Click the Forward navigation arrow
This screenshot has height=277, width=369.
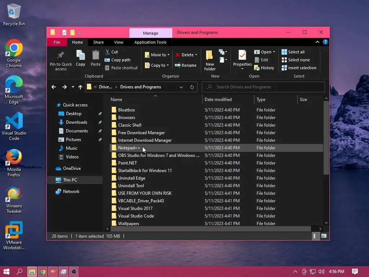click(x=64, y=87)
